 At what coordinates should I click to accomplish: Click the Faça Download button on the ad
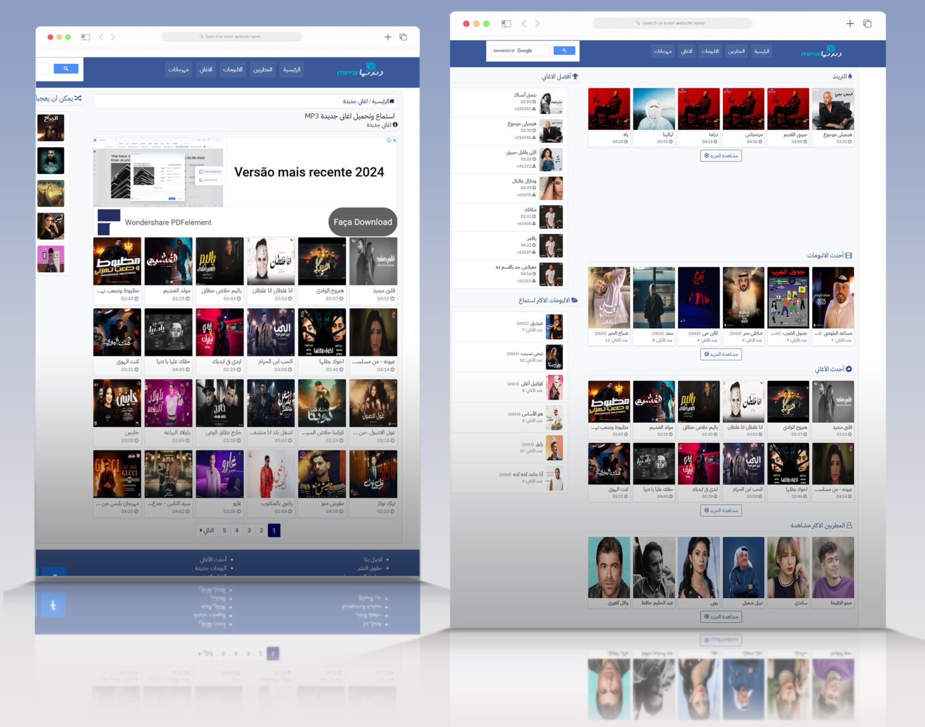coord(363,222)
